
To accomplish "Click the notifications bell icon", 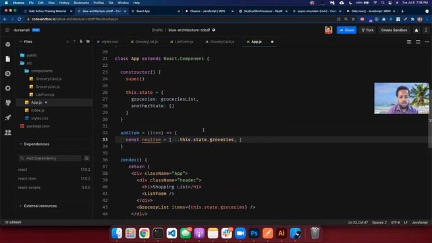I will pos(416,30).
